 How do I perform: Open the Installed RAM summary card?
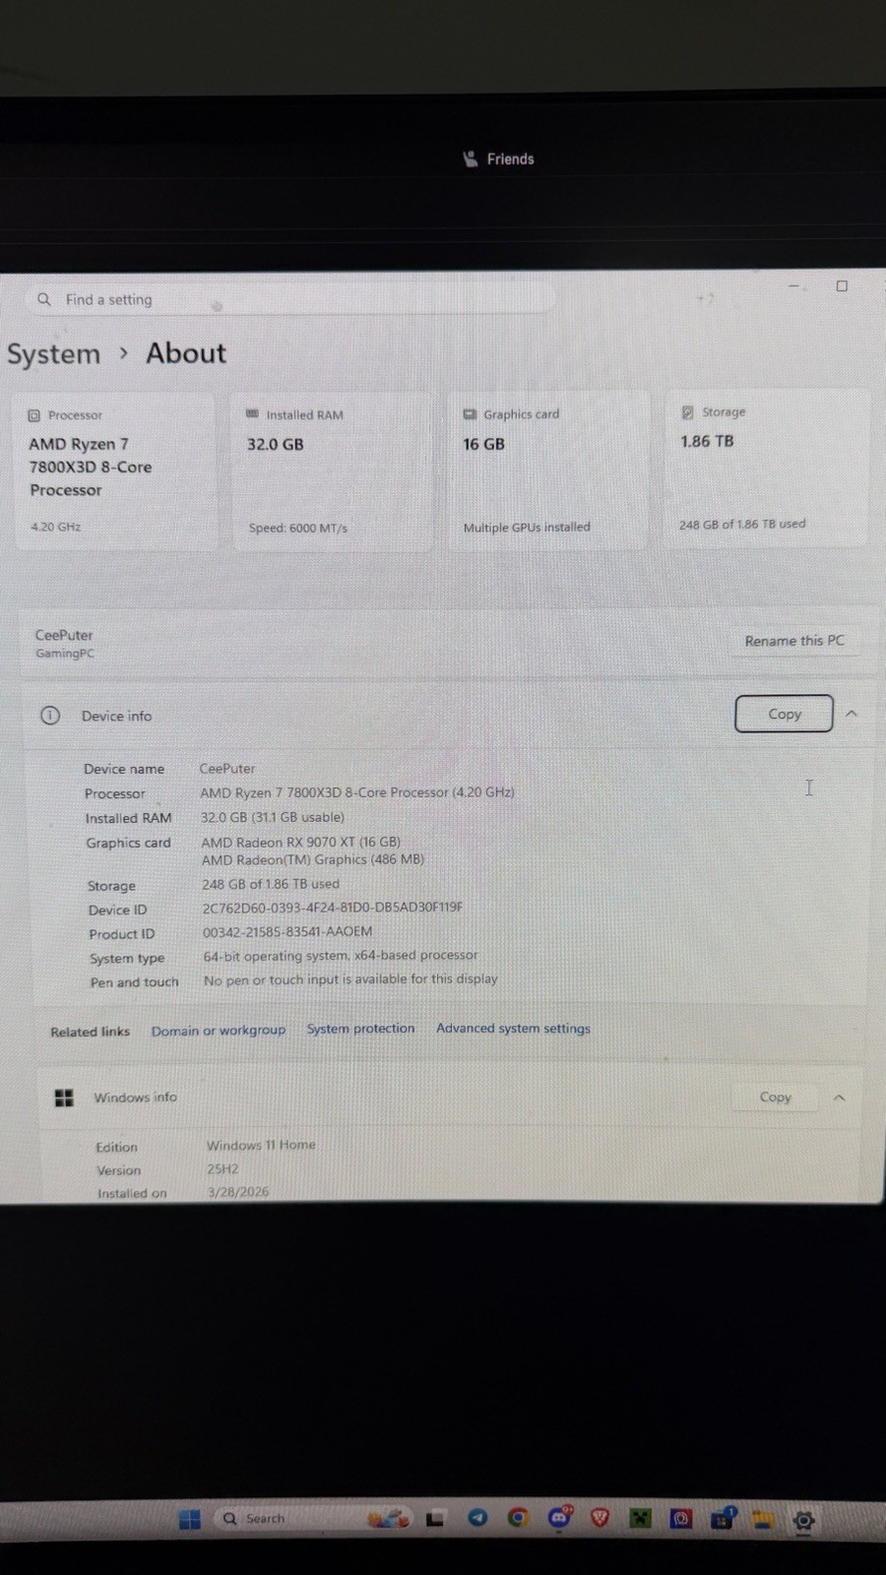click(x=332, y=472)
